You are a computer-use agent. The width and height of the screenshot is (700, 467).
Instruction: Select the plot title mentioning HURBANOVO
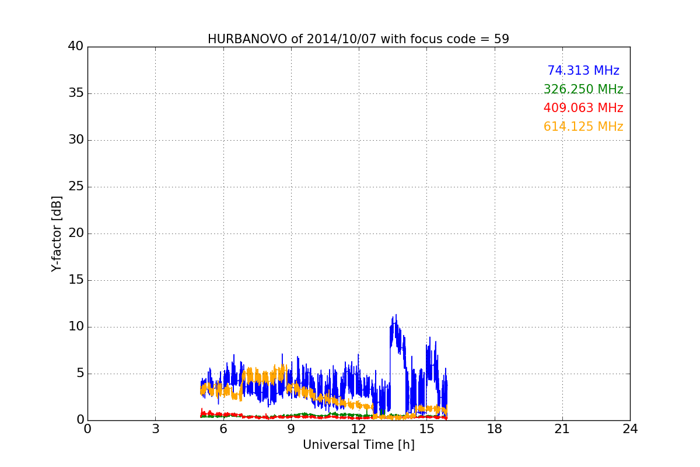click(x=358, y=39)
